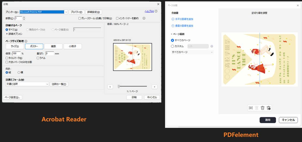
Task: Expand 詳細オプション disclosure triangle
Action: 7,34
